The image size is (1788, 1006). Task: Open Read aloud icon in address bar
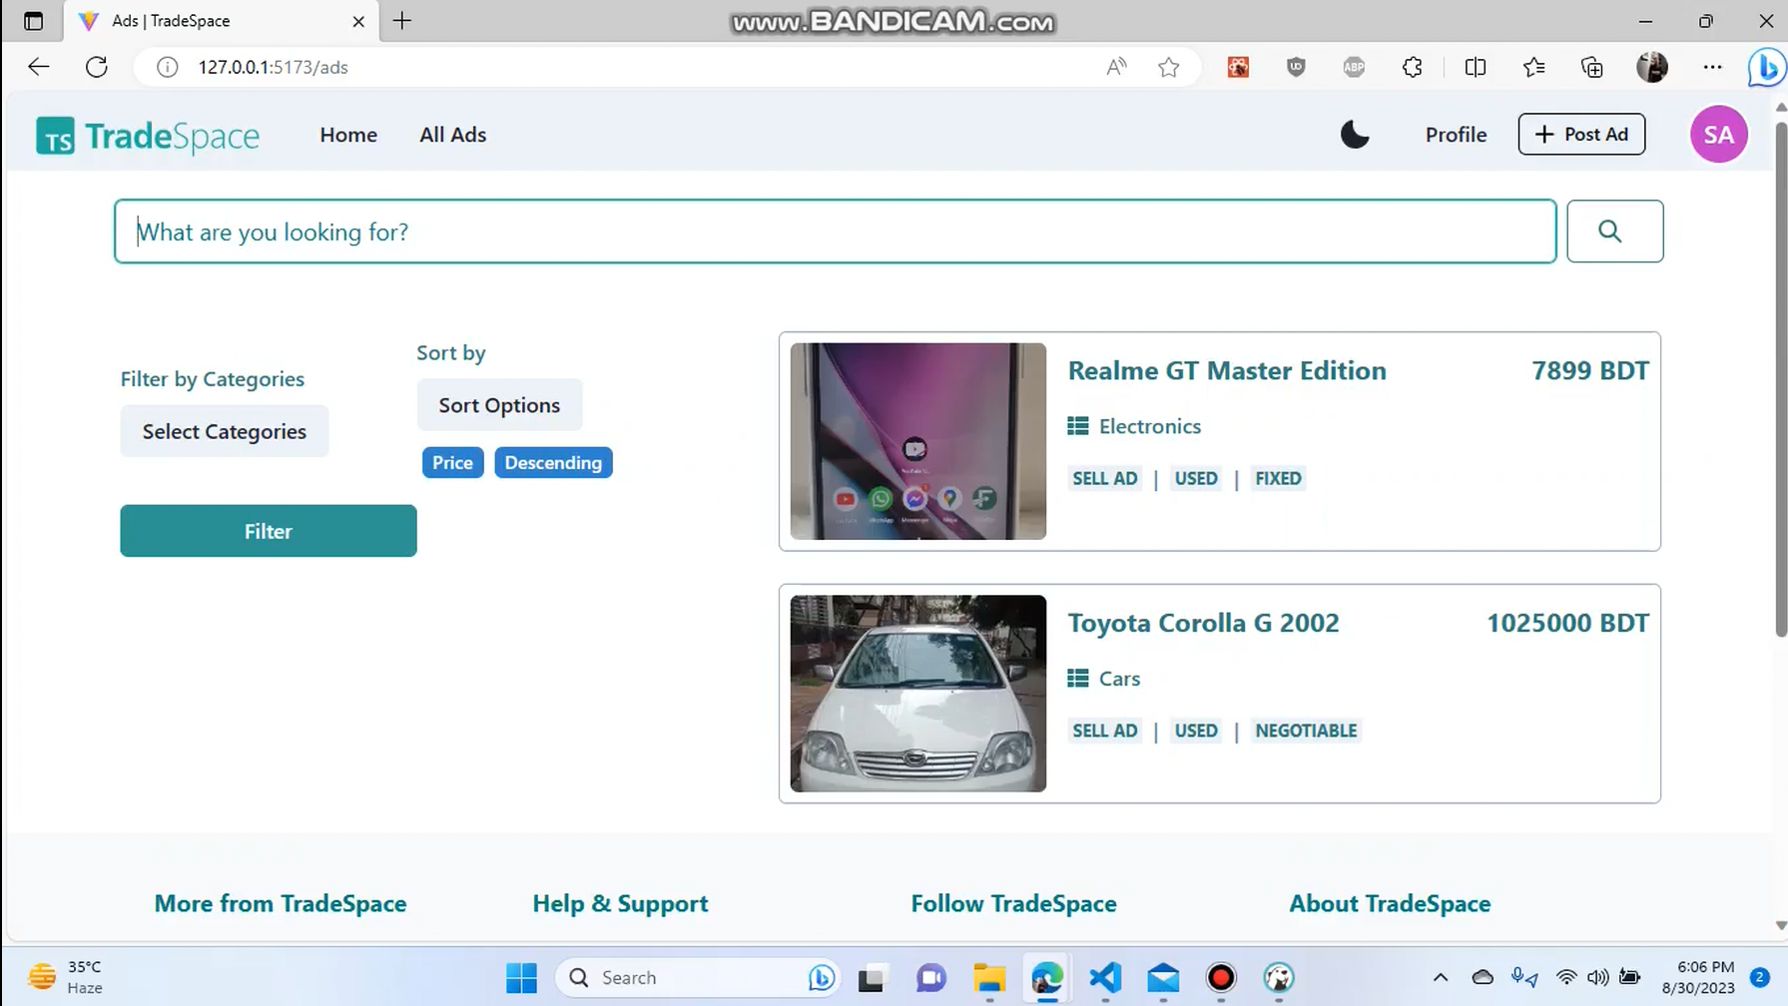pyautogui.click(x=1116, y=67)
